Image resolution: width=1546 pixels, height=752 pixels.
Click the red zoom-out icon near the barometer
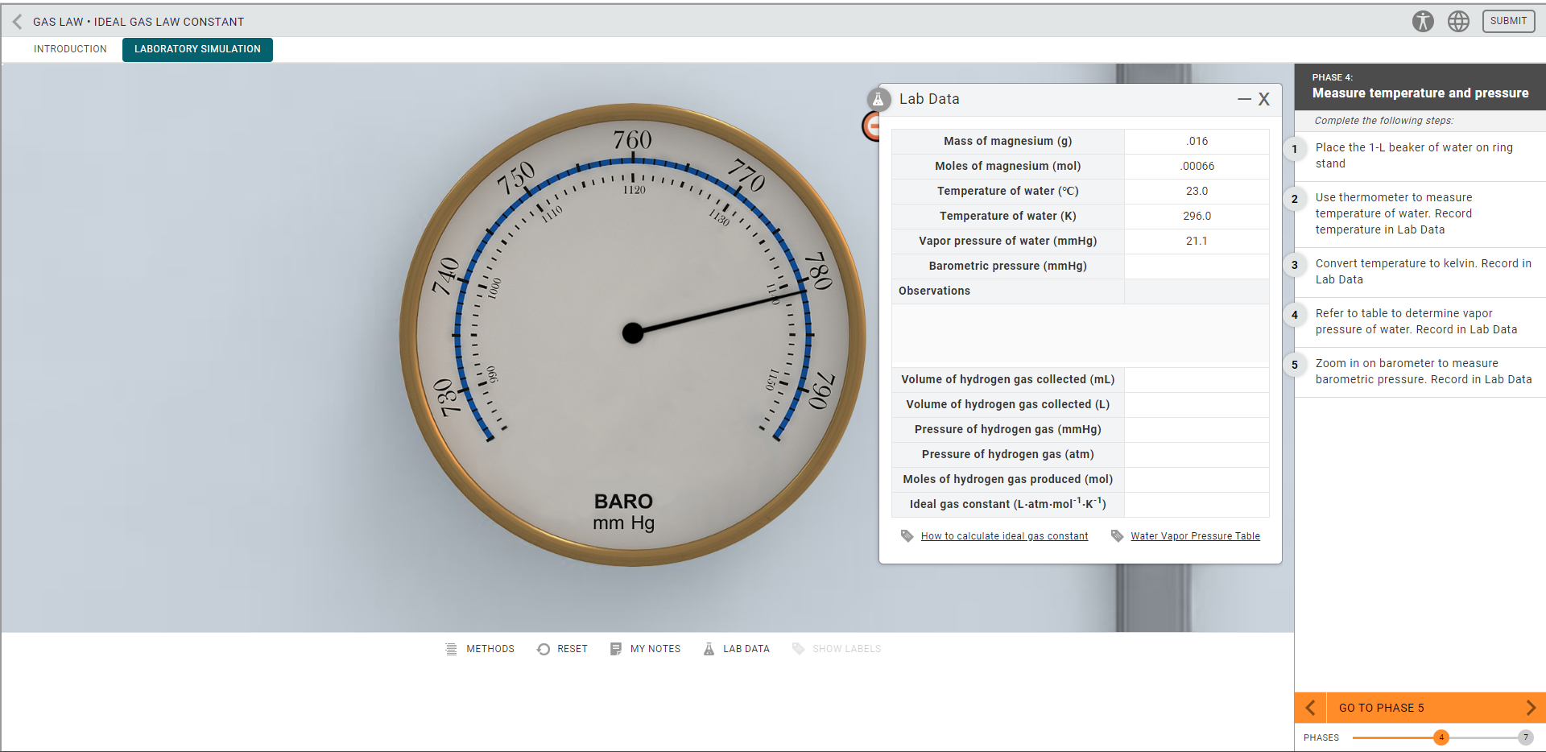(x=872, y=126)
